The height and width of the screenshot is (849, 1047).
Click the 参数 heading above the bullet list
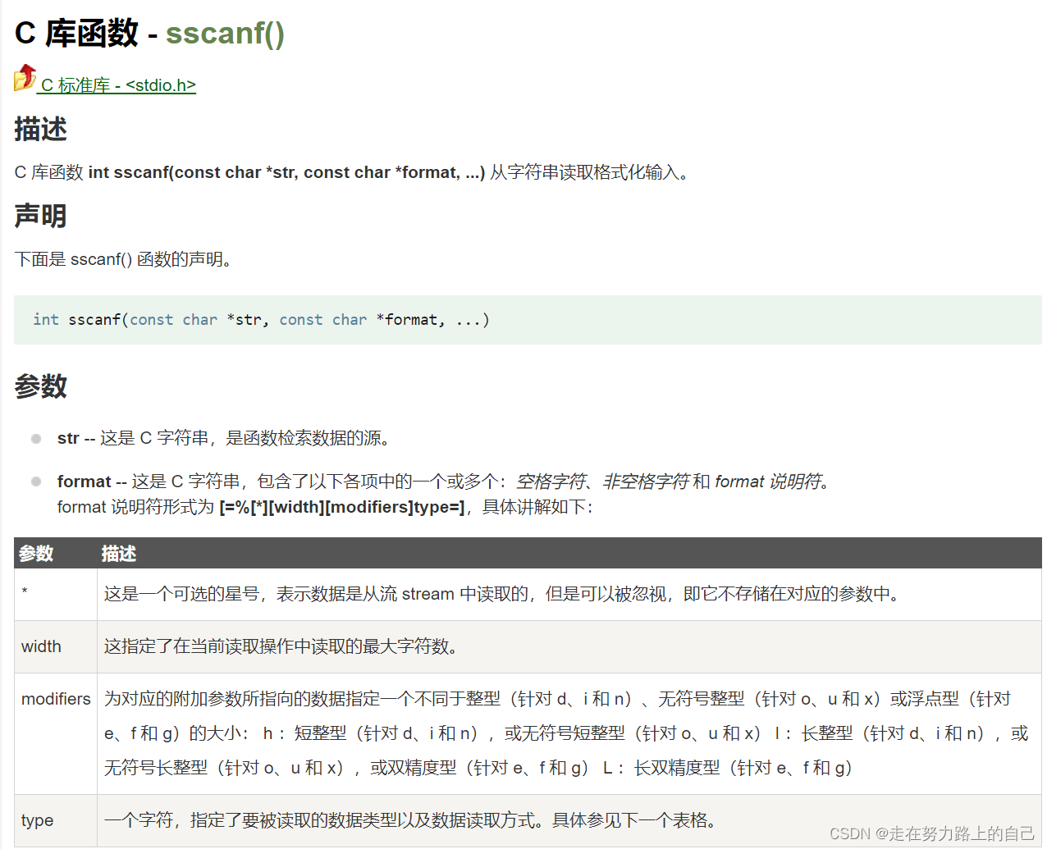(40, 386)
